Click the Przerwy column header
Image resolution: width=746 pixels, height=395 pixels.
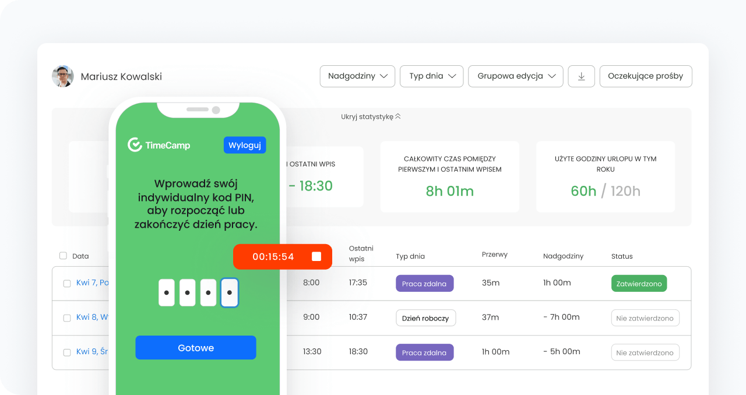(495, 255)
